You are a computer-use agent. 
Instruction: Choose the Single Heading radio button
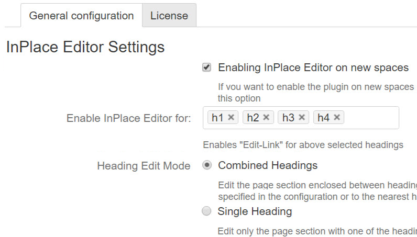pos(207,211)
